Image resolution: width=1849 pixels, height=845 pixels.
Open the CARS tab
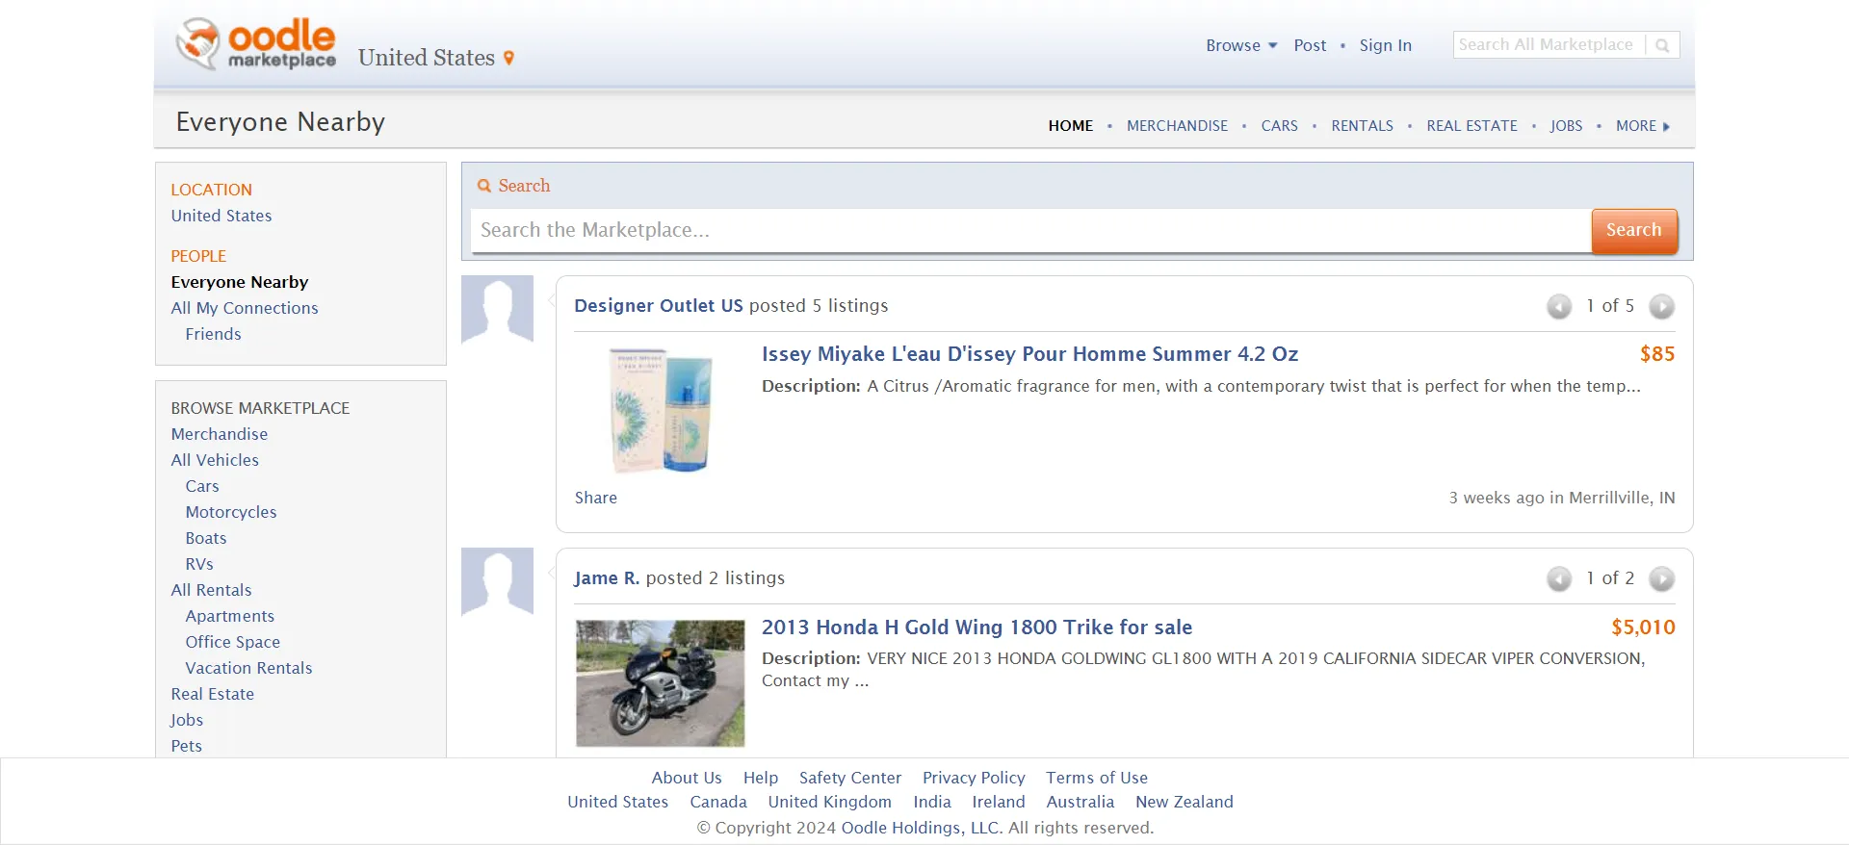(x=1280, y=126)
